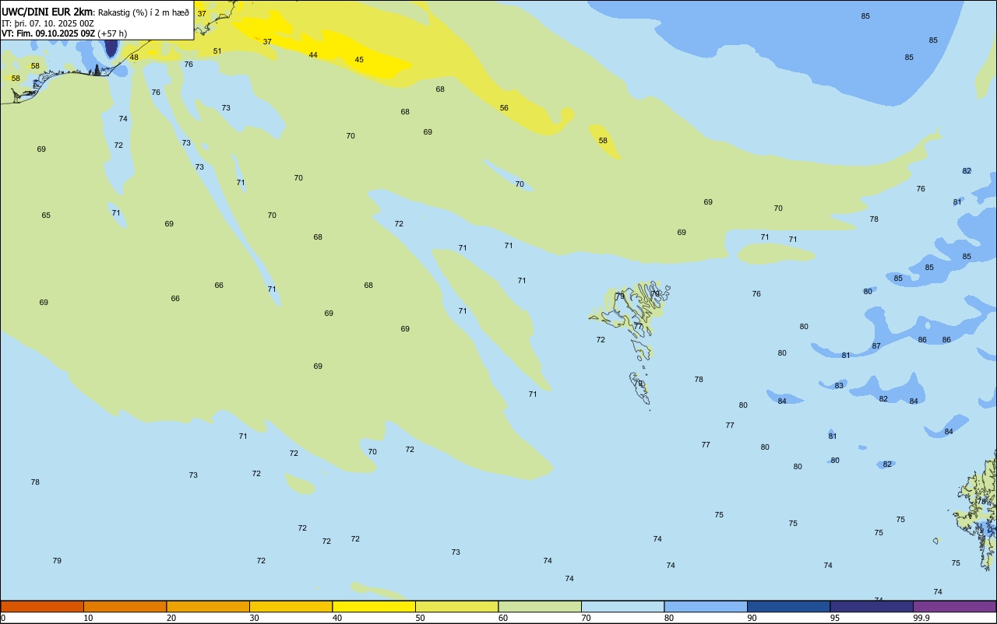Select the 48 value near Iceland coast
Viewport: 997px width, 624px height.
point(134,58)
